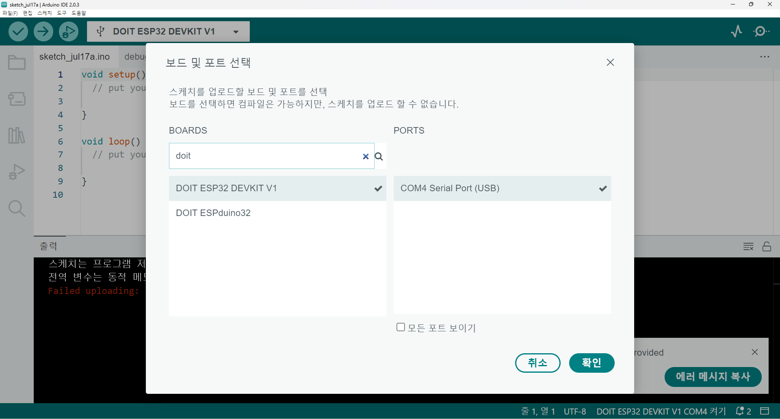780x419 pixels.
Task: Open the Library Manager sidebar icon
Action: [x=17, y=135]
